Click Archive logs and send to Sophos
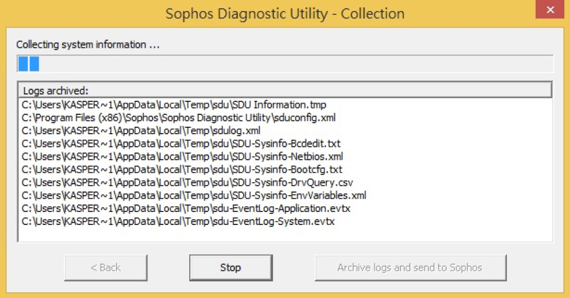 pos(411,268)
